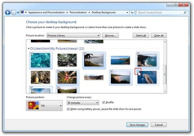
Task: Check the box on the whale picture
Action: click(138, 71)
